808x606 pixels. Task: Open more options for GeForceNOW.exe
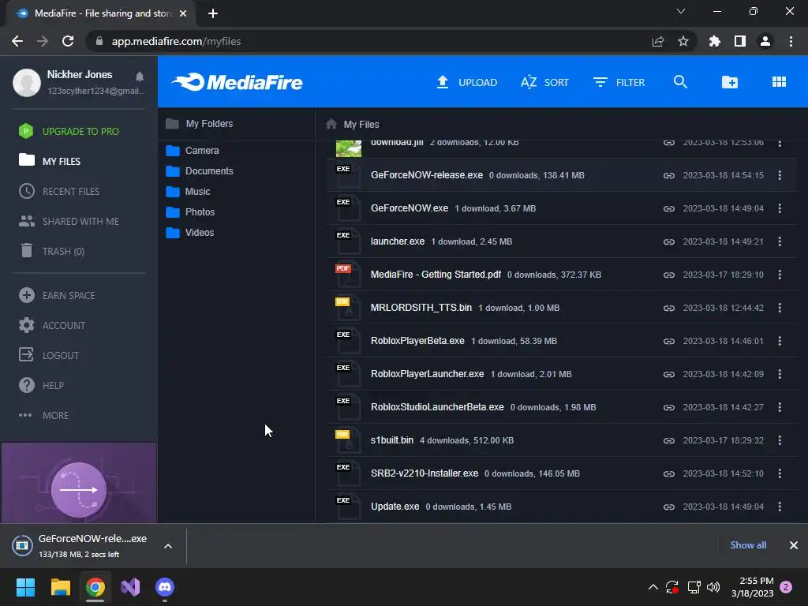(780, 208)
